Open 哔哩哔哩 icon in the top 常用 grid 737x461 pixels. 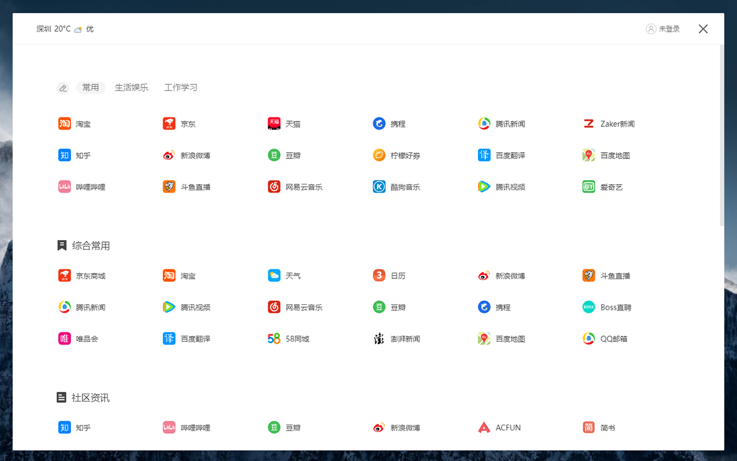pos(64,187)
